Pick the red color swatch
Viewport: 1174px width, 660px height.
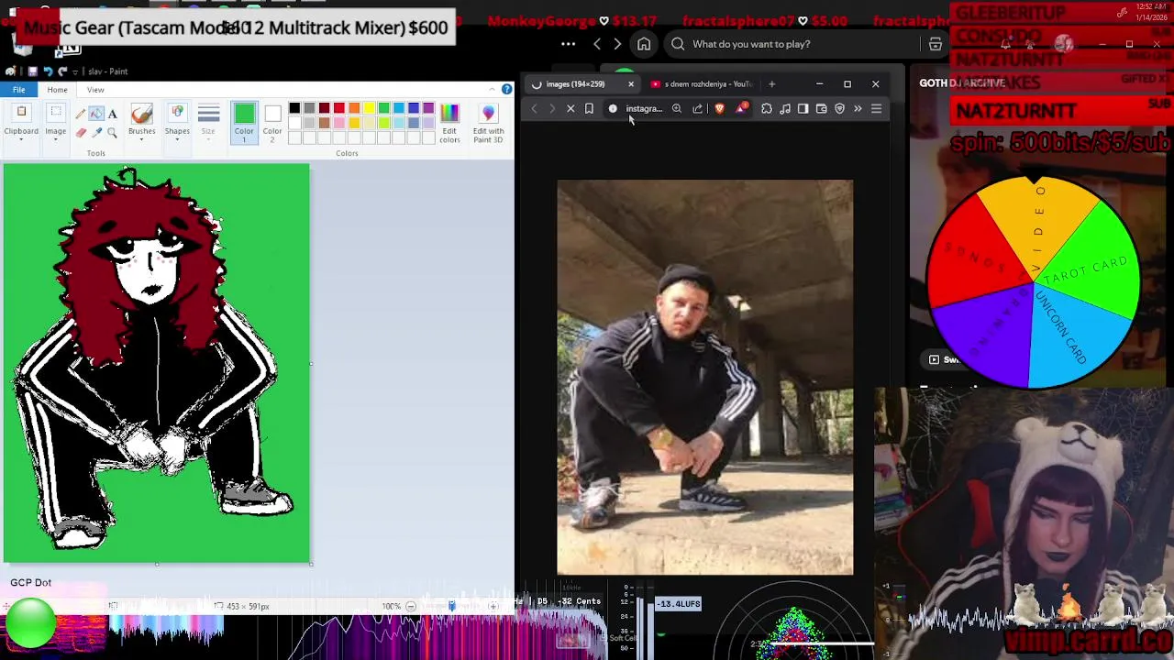coord(339,108)
